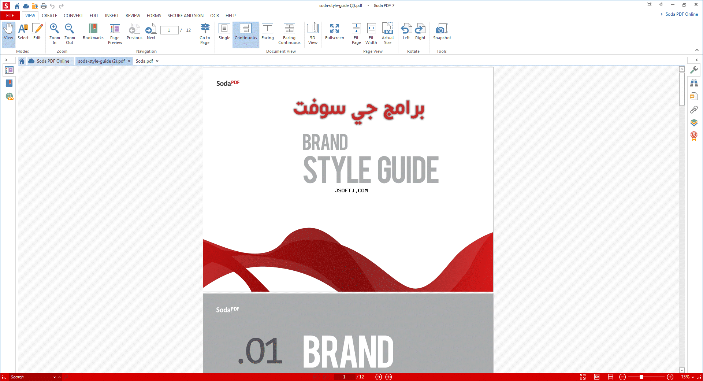The image size is (703, 381).
Task: Click the home icon in quick access toolbar
Action: (17, 6)
